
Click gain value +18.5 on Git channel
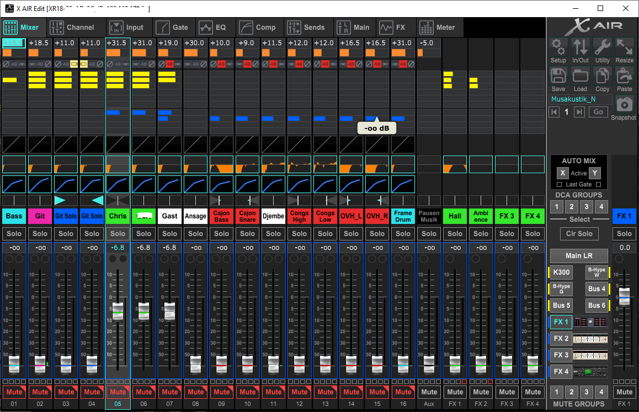point(40,43)
